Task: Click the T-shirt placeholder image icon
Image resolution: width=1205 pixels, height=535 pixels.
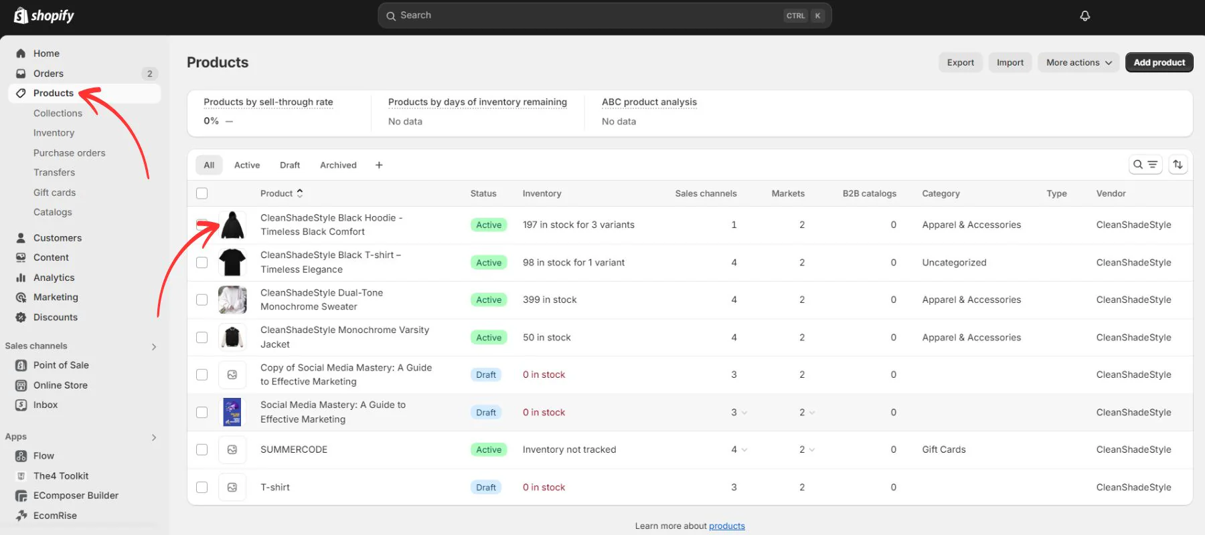Action: [x=232, y=488]
